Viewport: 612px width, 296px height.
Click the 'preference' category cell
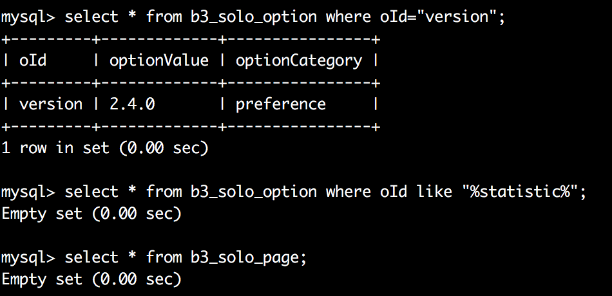281,104
